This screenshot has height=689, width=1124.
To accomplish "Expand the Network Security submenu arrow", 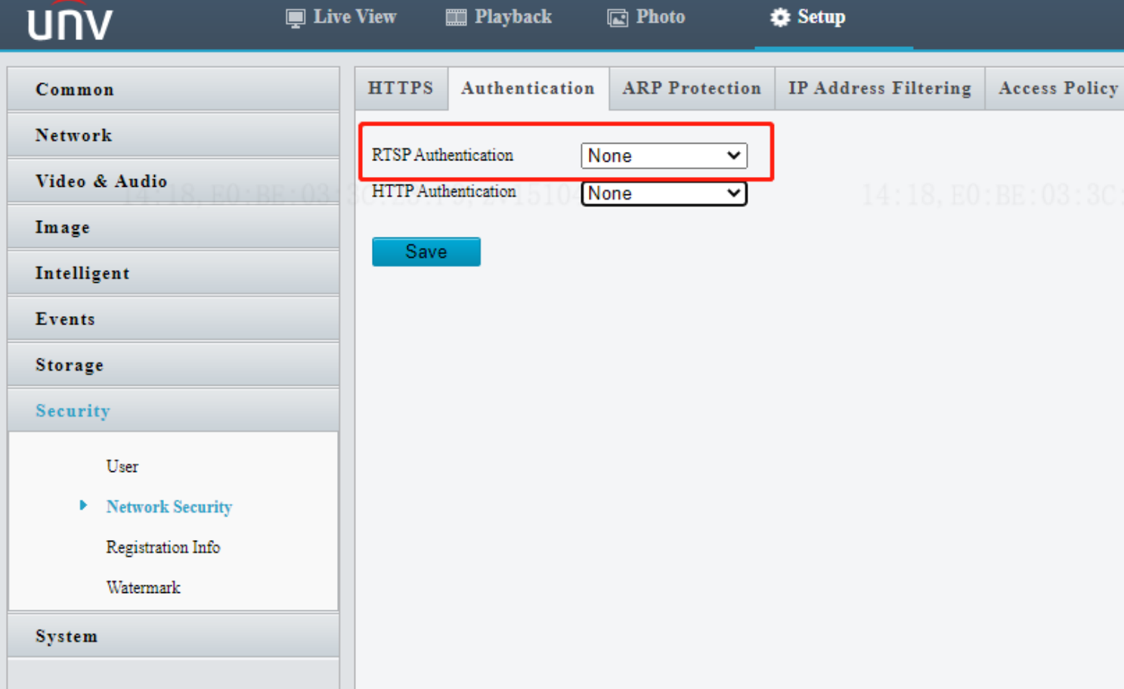I will pos(83,506).
